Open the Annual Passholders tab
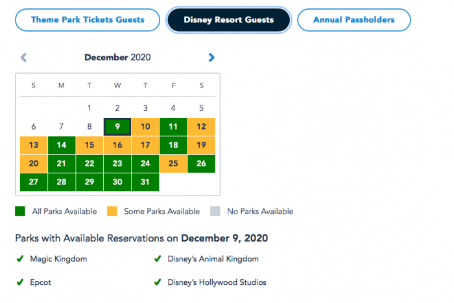The image size is (454, 303). point(354,20)
